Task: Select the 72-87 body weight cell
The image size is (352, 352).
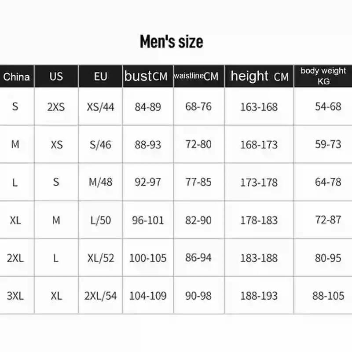Action: tap(328, 220)
